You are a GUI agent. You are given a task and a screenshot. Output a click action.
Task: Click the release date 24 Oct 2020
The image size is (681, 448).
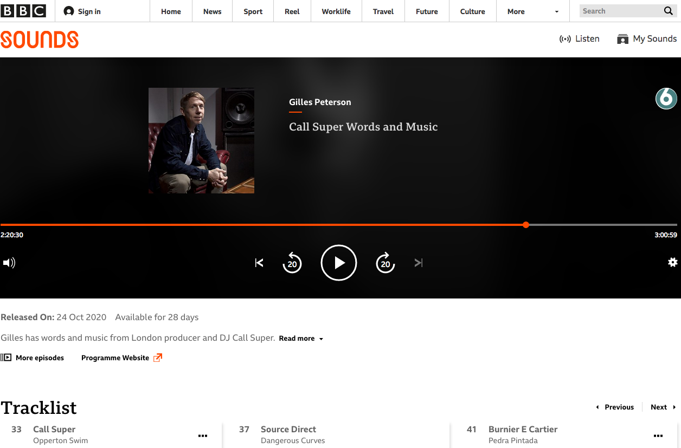click(81, 317)
